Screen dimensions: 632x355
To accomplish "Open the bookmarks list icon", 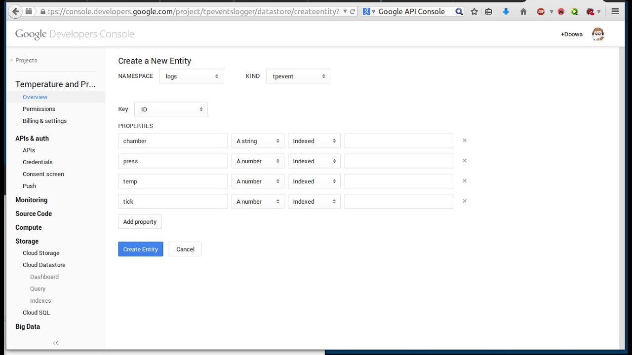I will (488, 11).
